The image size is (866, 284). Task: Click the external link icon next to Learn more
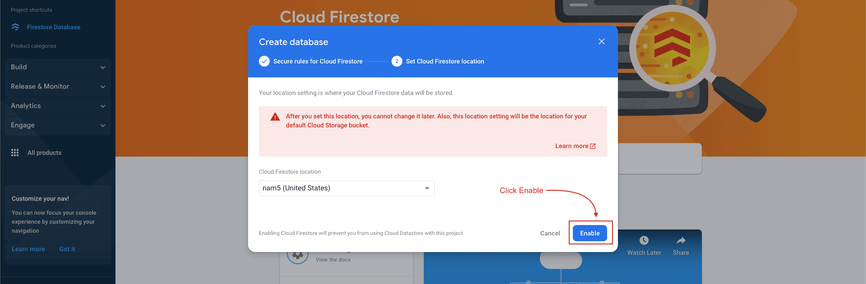(593, 146)
